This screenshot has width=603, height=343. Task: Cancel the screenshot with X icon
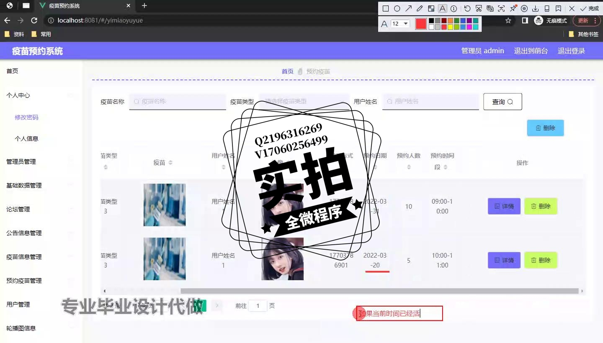click(572, 9)
